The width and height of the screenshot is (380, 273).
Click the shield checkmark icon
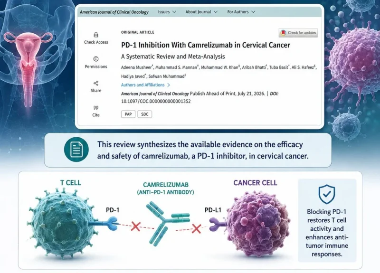click(327, 194)
